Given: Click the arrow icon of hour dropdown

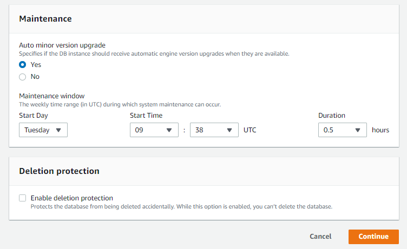Looking at the screenshot, I should tap(169, 130).
